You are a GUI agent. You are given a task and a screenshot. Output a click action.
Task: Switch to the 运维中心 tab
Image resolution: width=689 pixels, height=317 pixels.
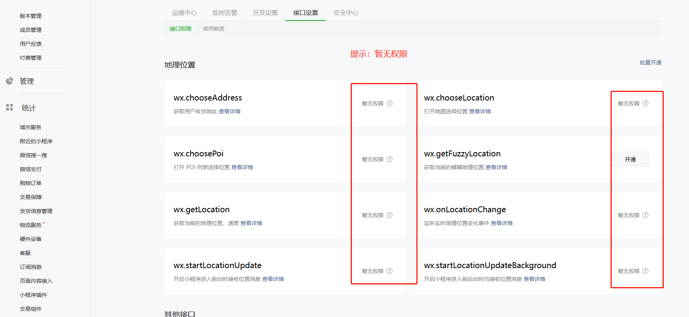click(x=184, y=13)
